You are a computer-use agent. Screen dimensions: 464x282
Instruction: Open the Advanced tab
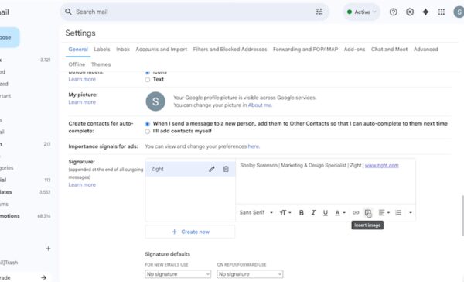[x=426, y=50]
